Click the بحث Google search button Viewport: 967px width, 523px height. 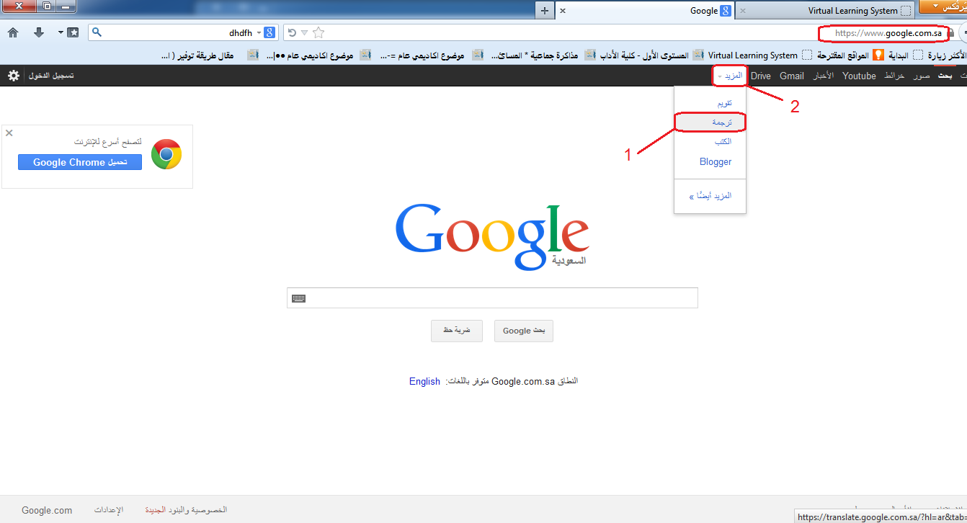pos(524,331)
